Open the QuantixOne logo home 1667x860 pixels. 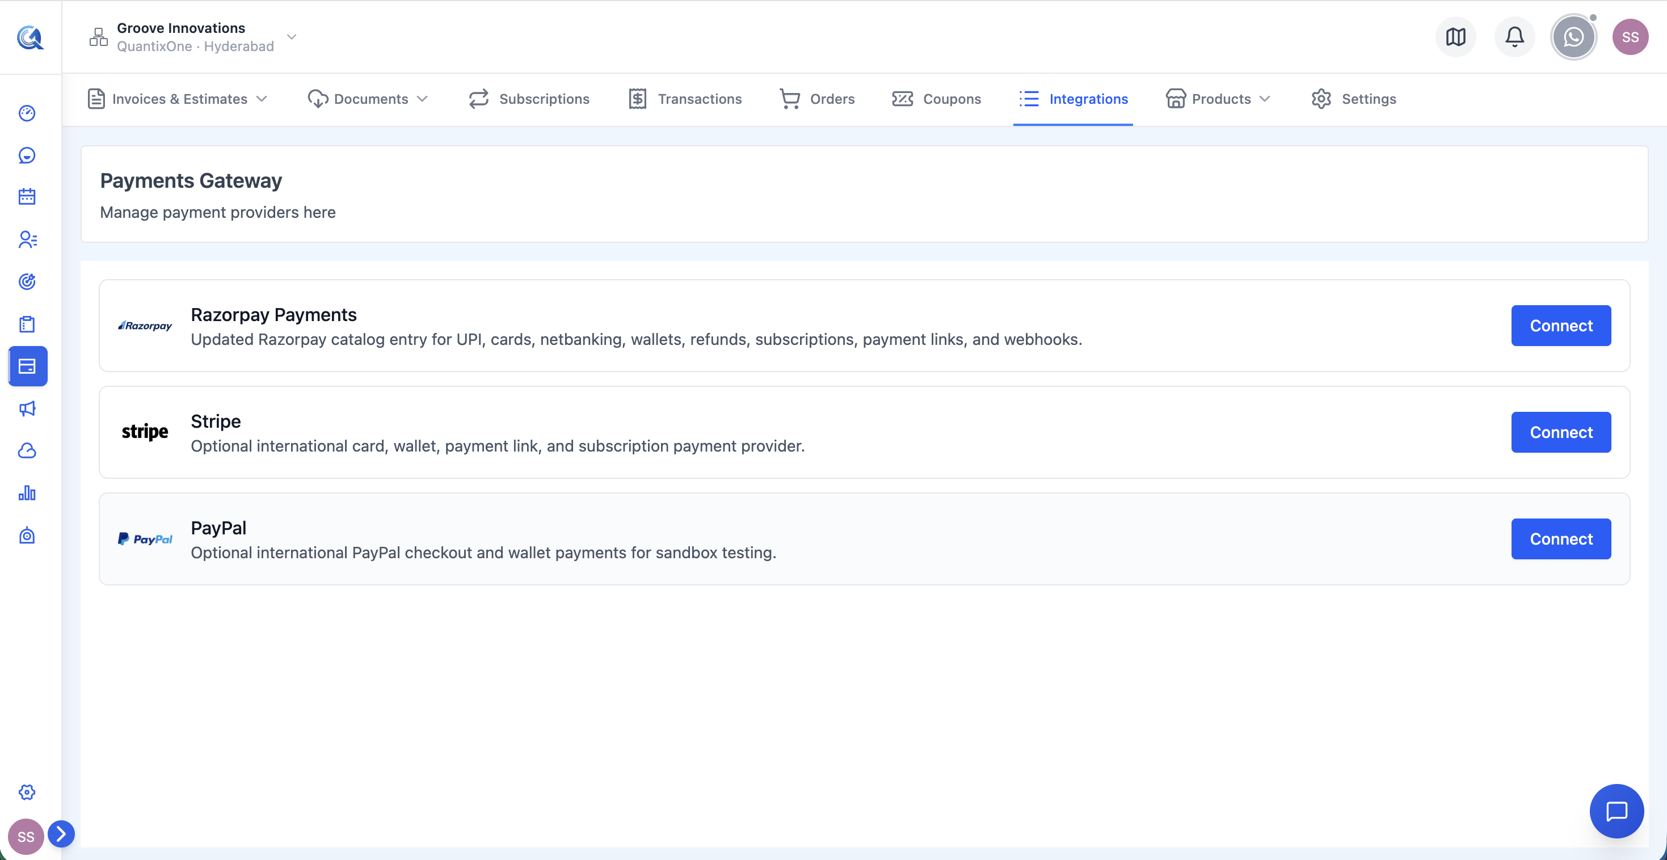tap(30, 37)
